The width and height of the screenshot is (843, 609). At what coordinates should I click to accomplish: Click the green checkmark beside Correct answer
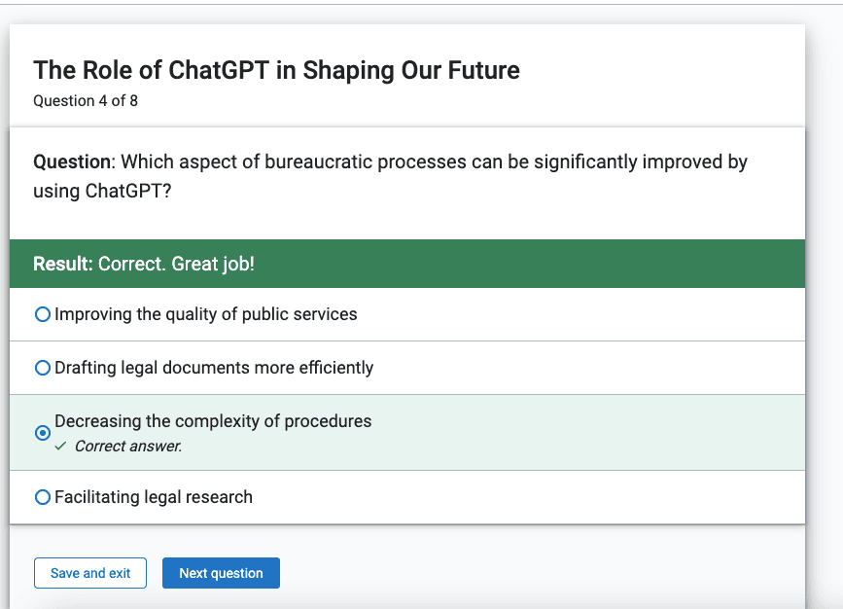(x=60, y=446)
